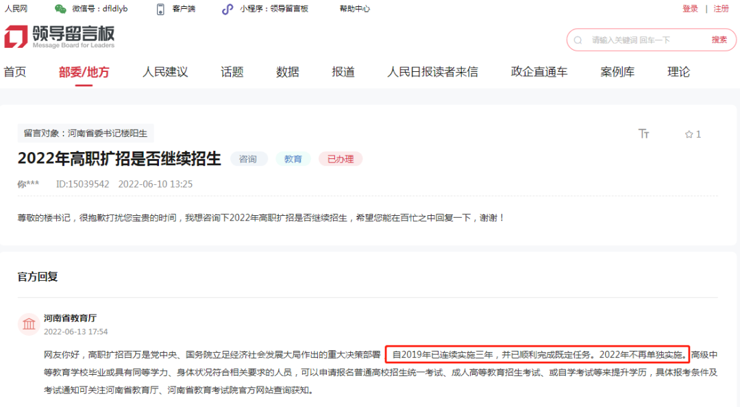The height and width of the screenshot is (407, 740).
Task: Open the 领导留言板 logo icon
Action: tap(16, 36)
